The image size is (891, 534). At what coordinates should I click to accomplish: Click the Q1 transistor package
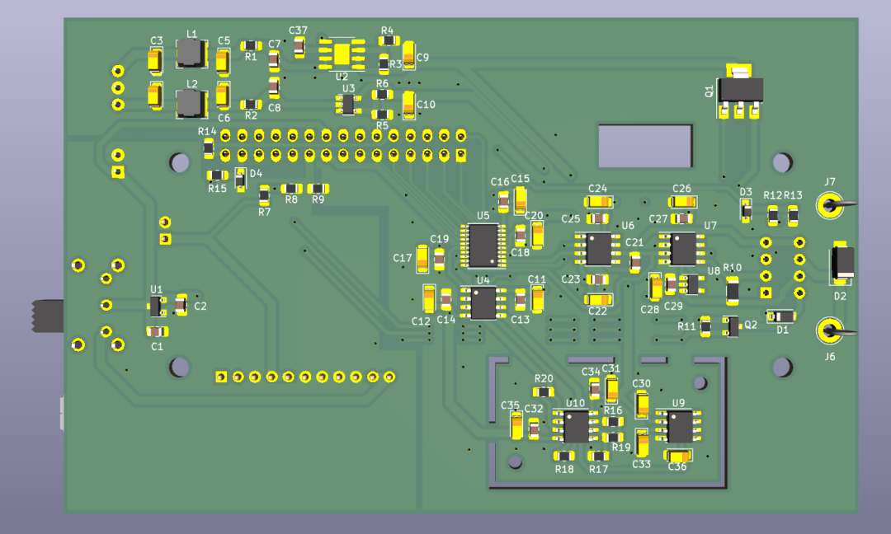(x=739, y=91)
